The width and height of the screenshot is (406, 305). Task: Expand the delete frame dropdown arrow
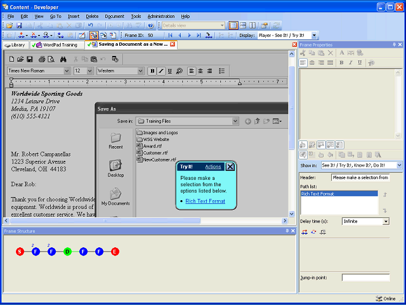tap(39, 36)
